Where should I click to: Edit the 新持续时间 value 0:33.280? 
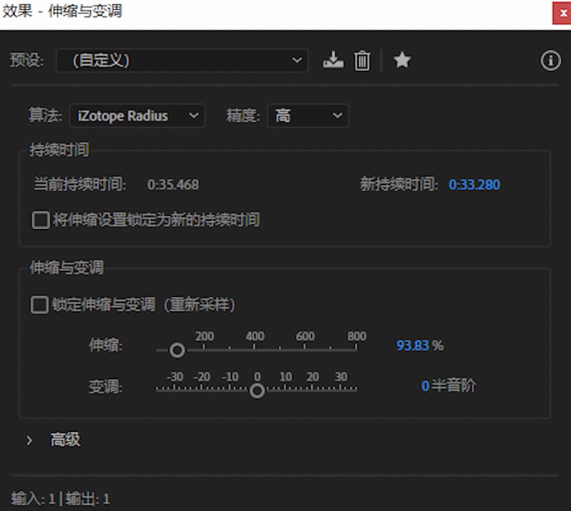coord(474,185)
